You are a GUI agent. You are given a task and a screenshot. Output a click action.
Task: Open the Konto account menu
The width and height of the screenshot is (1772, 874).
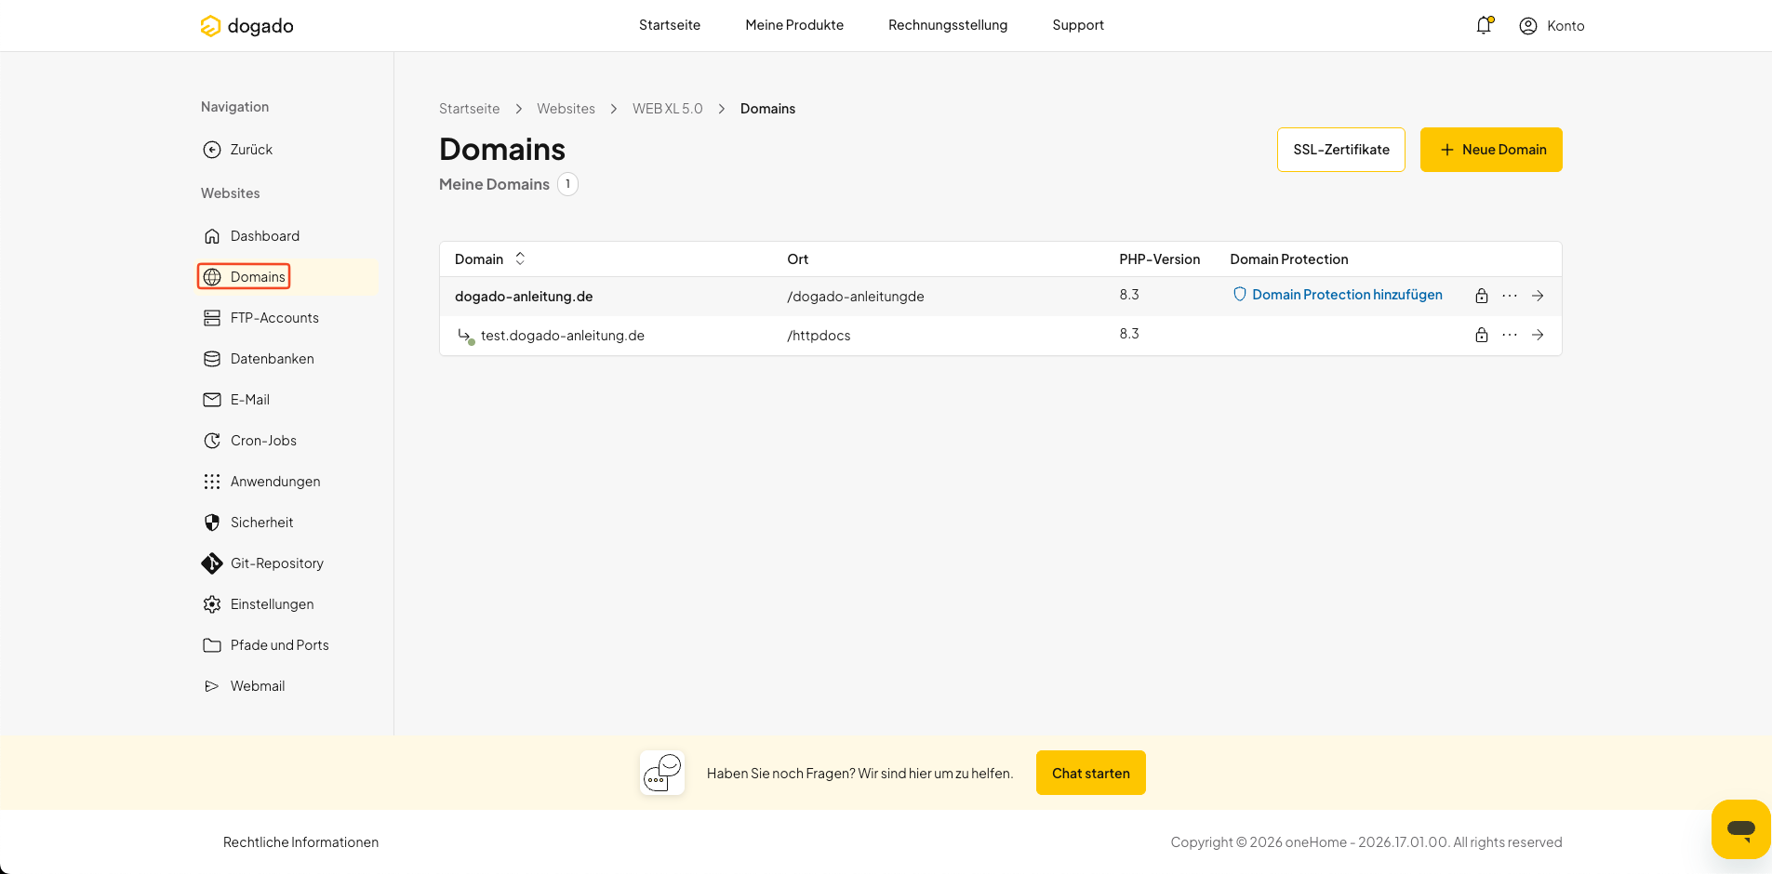(1552, 26)
